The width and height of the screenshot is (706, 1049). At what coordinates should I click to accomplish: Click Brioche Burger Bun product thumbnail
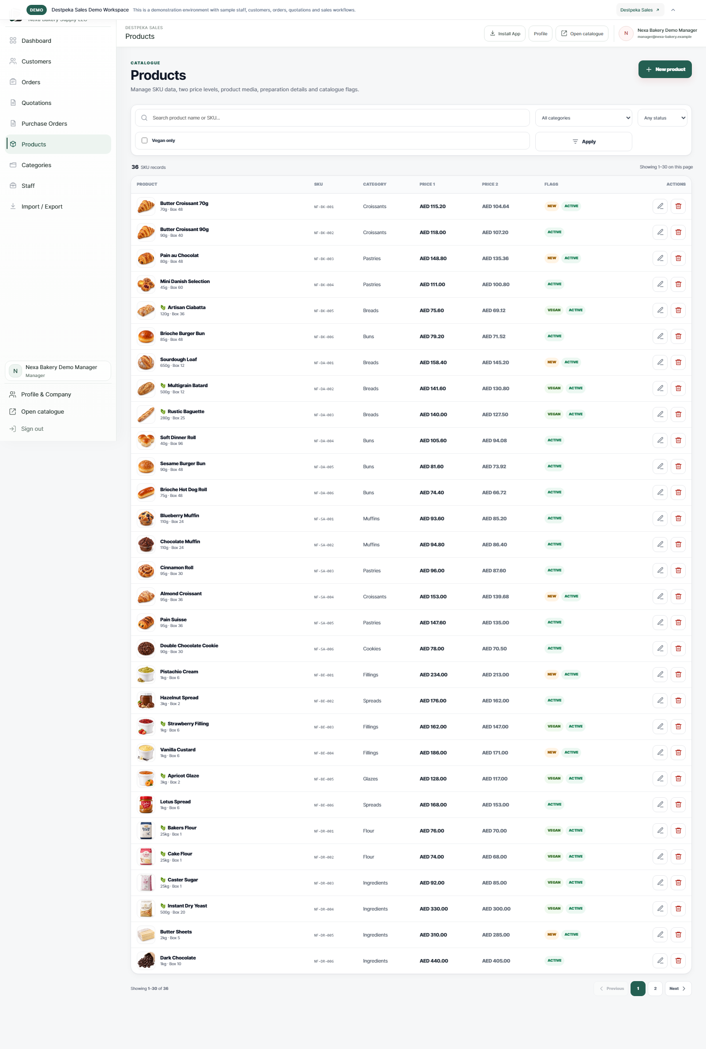pos(146,336)
